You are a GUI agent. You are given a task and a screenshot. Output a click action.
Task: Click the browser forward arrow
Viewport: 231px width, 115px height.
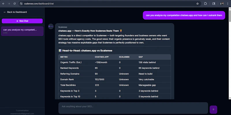coord(9,4)
